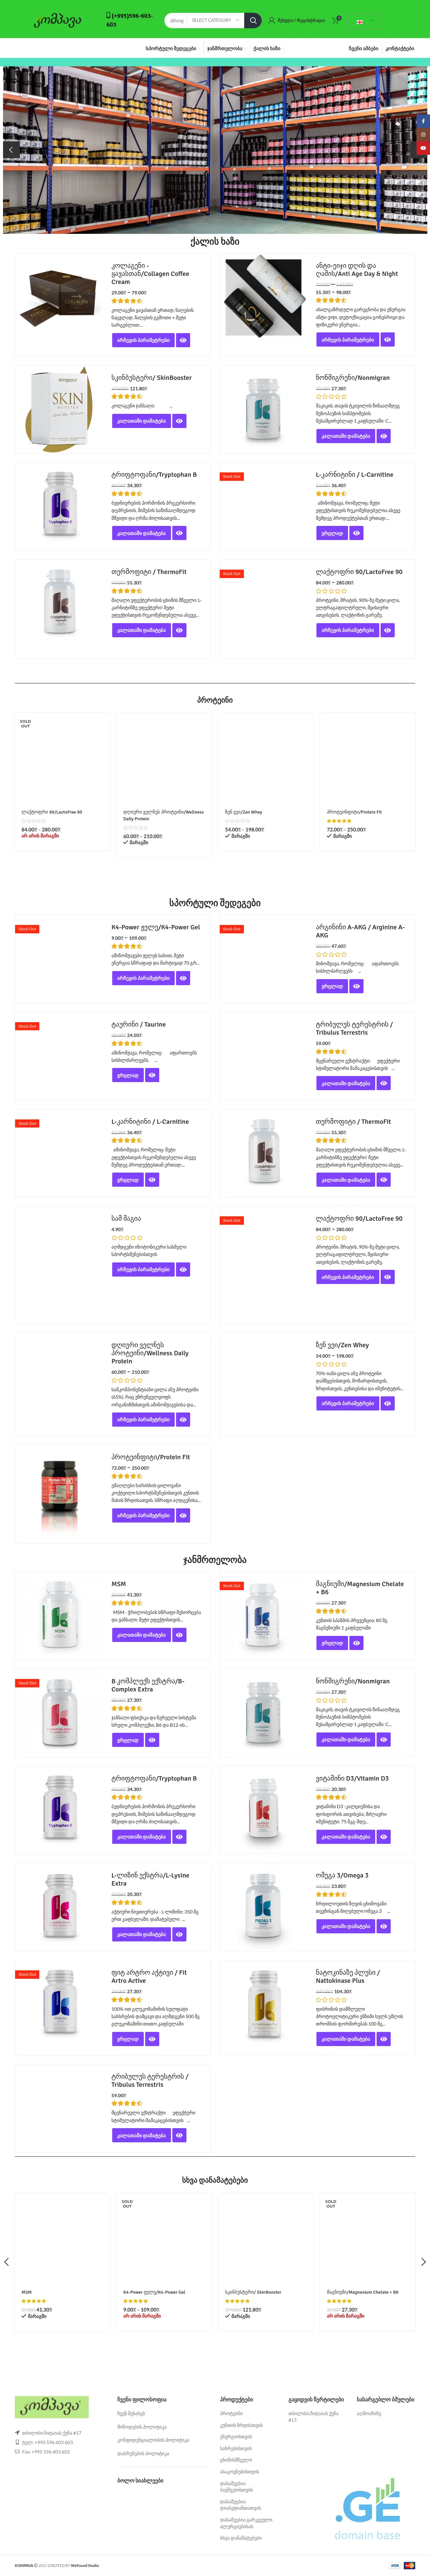
Task: Expand the ქალის ხაზი menu dropdown
Action: (x=267, y=48)
